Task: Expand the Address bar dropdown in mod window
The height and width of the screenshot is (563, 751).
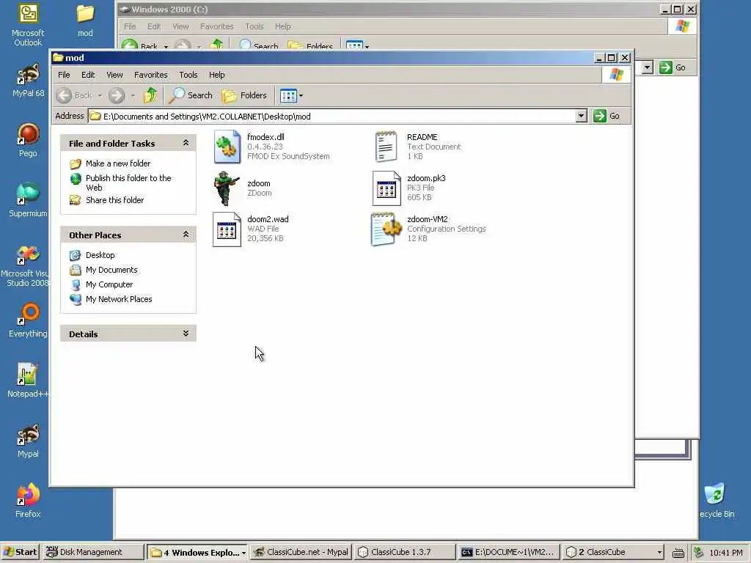Action: [x=581, y=116]
